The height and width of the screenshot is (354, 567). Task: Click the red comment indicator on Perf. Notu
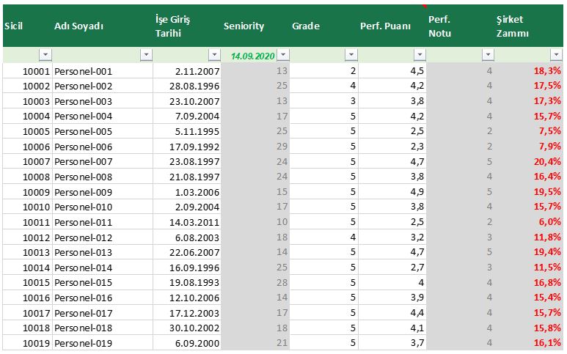click(425, 7)
